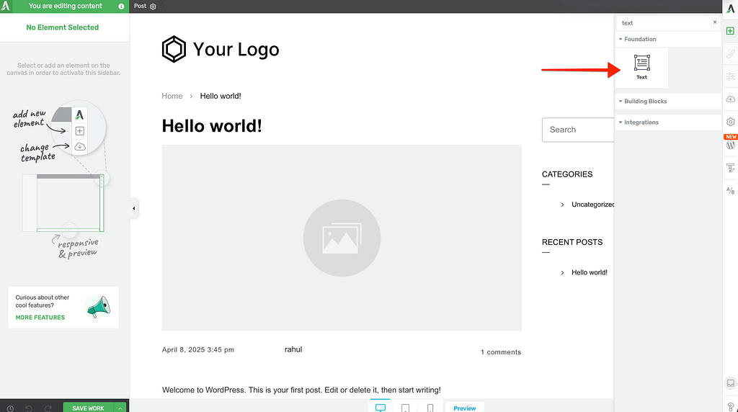Switch to desktop preview mode
Image resolution: width=738 pixels, height=412 pixels.
(x=380, y=408)
